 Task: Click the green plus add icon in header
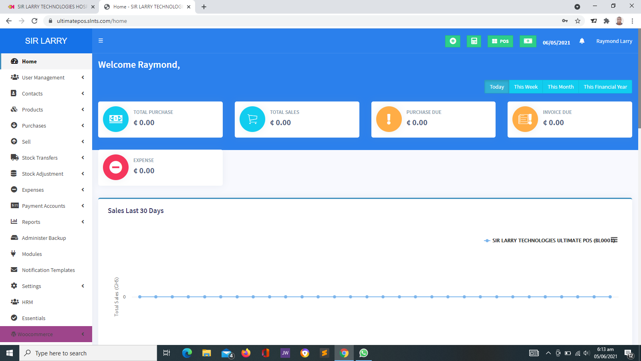coord(453,41)
